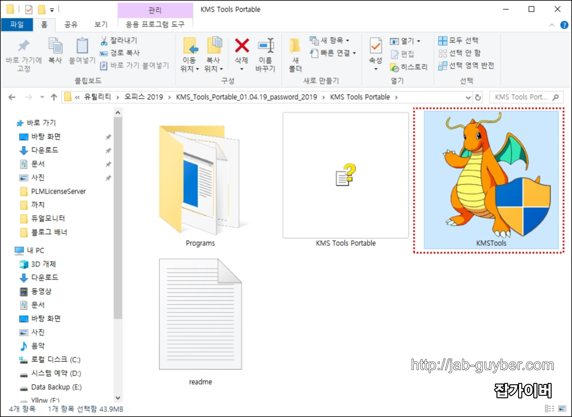
Task: Cut the selection with 잘라내기
Action: pos(119,40)
